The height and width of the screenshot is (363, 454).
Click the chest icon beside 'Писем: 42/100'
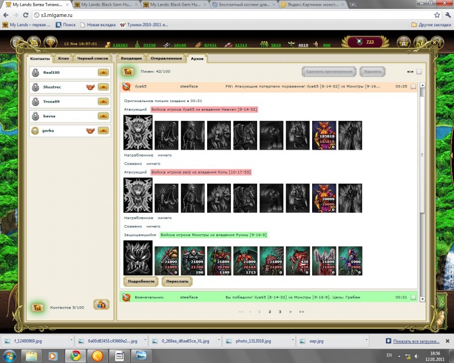[x=128, y=71]
